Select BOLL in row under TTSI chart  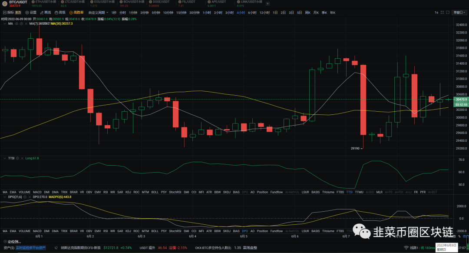tap(155, 192)
